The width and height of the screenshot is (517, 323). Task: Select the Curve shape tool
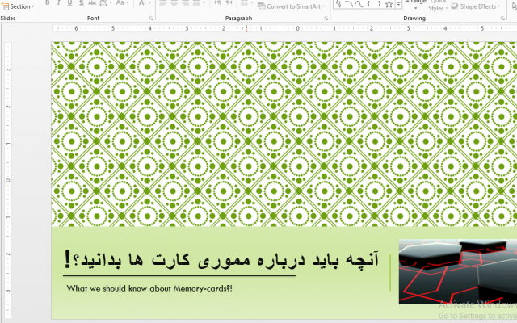359,4
